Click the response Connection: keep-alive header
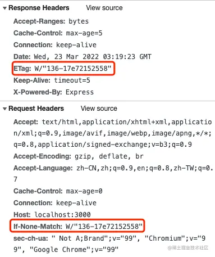The height and width of the screenshot is (257, 215). tap(55, 45)
